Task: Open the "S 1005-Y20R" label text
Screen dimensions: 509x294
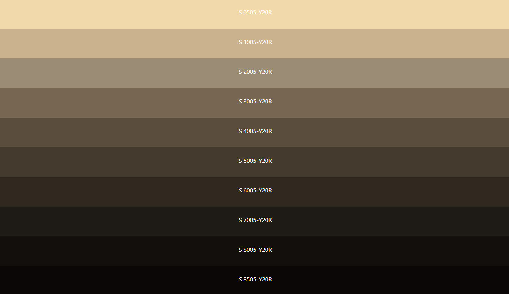Action: [255, 42]
